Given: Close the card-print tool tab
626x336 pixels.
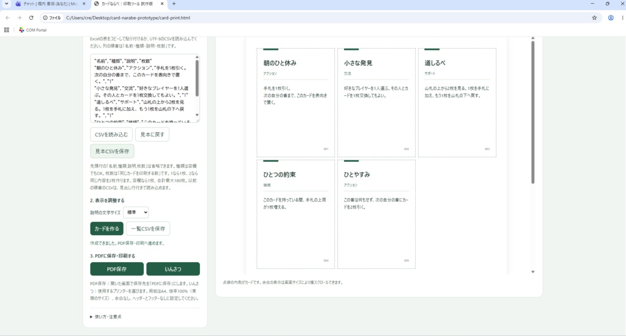Looking at the screenshot, I should coord(161,4).
